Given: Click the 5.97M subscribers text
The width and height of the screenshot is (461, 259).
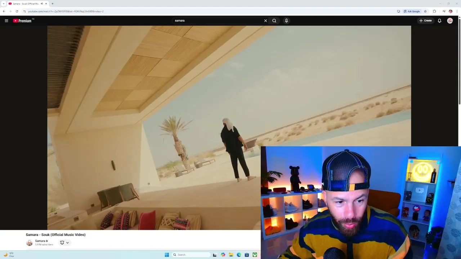Looking at the screenshot, I should (x=44, y=245).
